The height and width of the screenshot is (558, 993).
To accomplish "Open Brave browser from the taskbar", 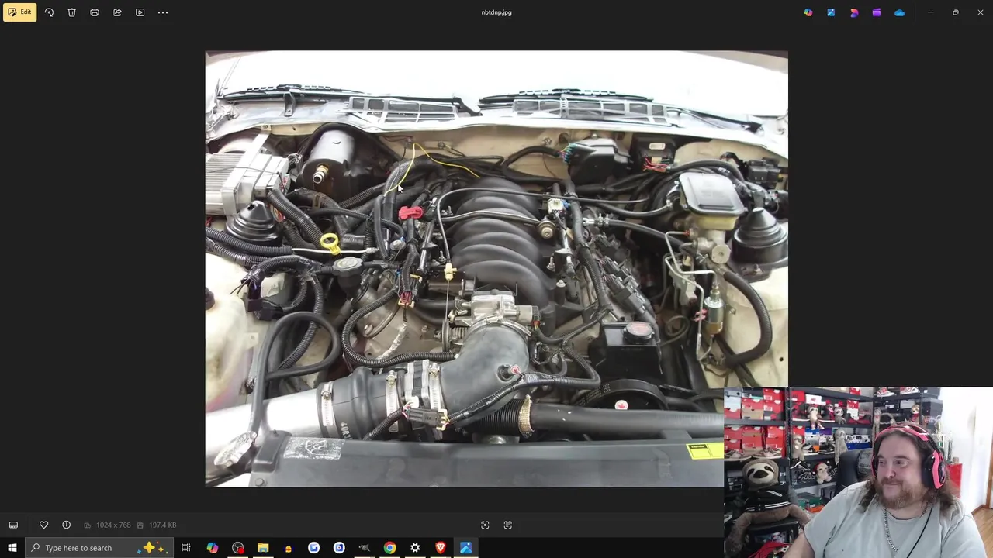I will coord(441,548).
